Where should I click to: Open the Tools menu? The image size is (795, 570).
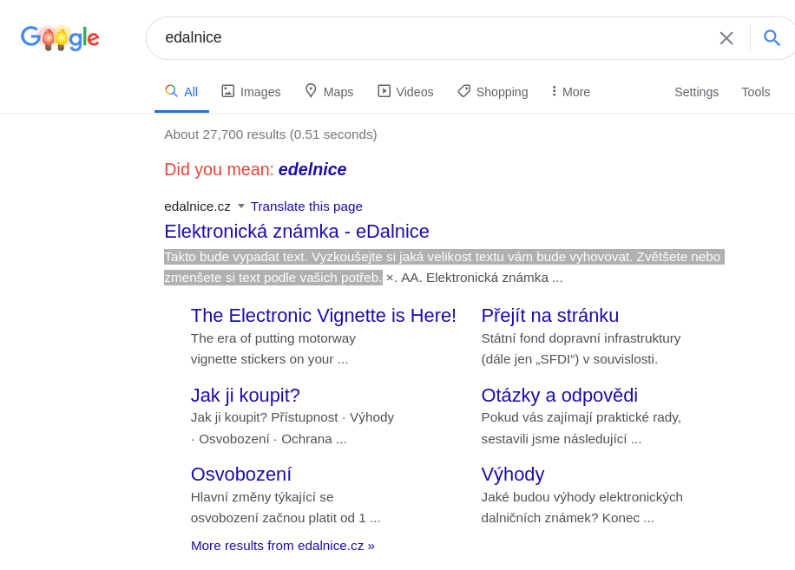point(755,92)
